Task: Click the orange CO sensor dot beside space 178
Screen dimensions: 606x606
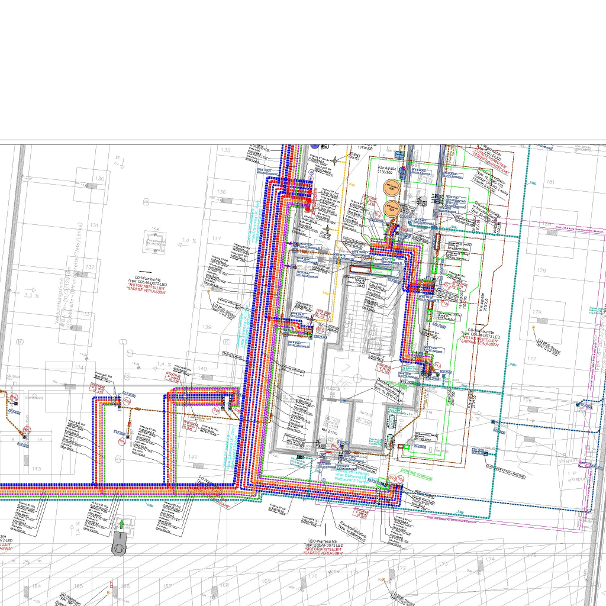Action: pos(534,326)
